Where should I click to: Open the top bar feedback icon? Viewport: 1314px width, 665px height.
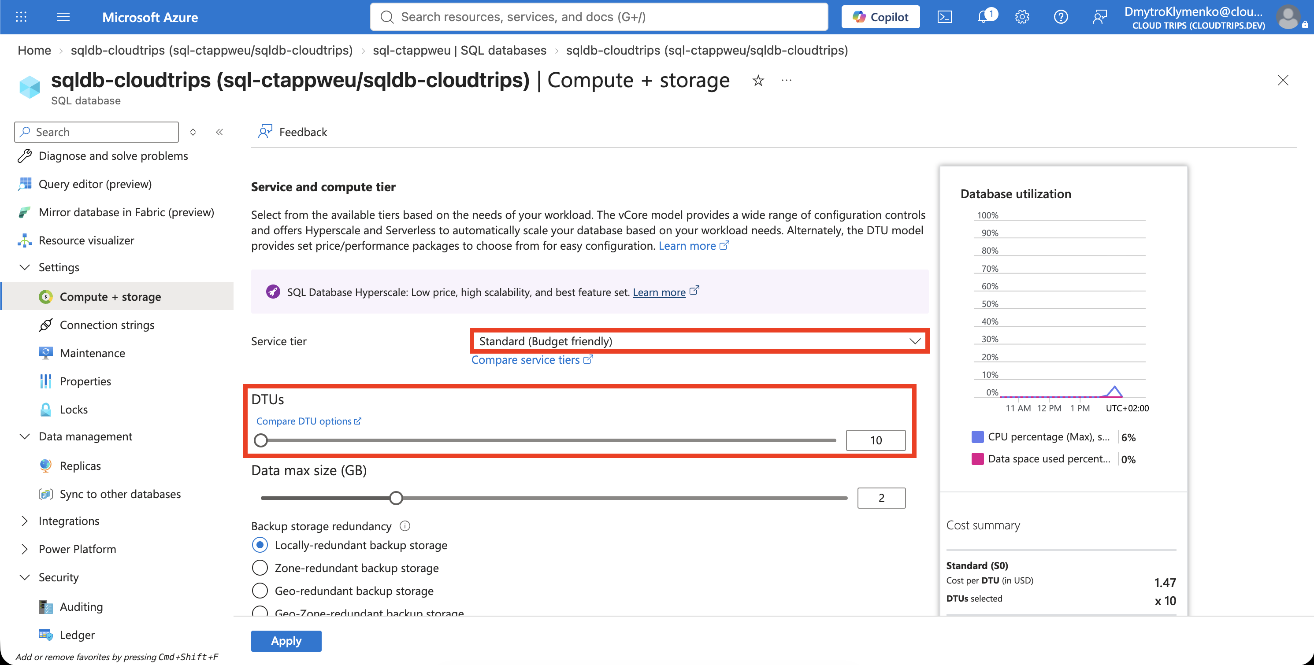(1099, 17)
